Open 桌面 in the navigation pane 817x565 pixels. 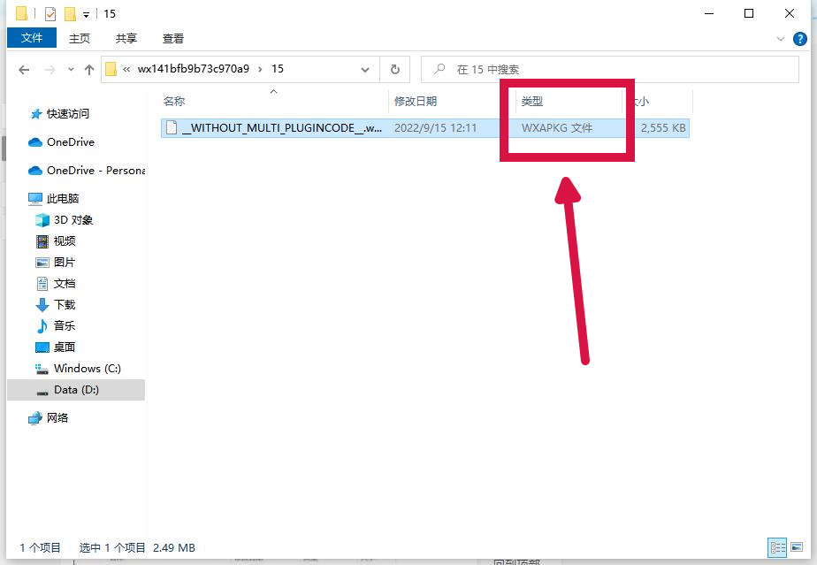[65, 347]
